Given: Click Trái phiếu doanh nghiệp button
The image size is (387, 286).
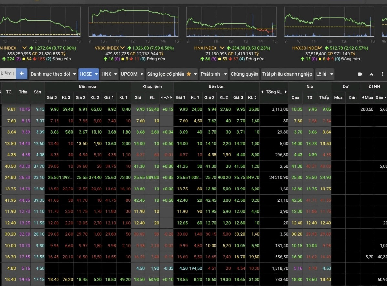Looking at the screenshot, I should [x=287, y=74].
